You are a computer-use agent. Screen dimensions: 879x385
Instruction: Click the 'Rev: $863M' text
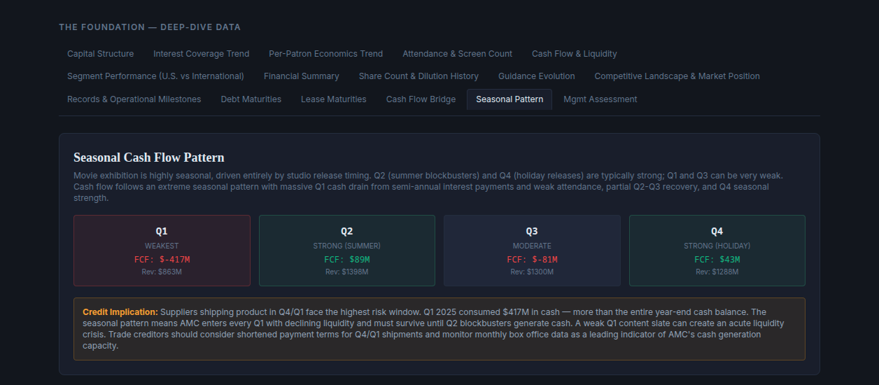162,272
